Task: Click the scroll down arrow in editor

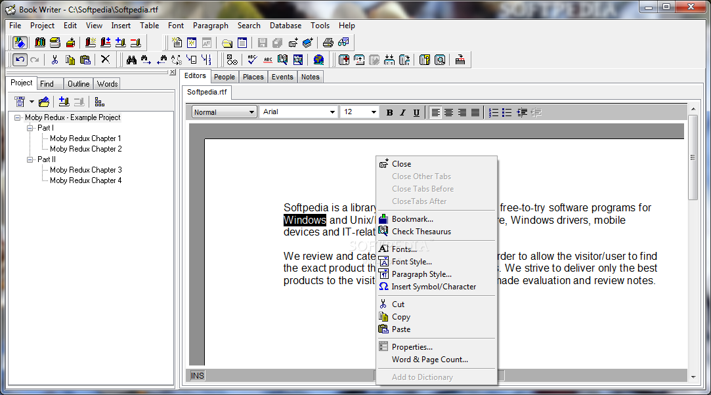Action: coord(693,377)
